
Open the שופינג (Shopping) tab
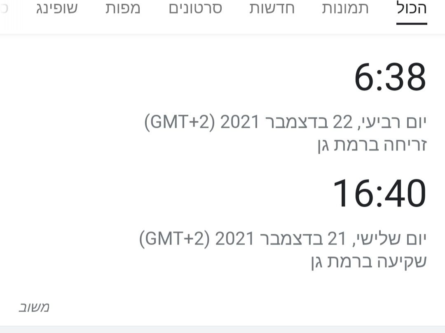pos(56,9)
